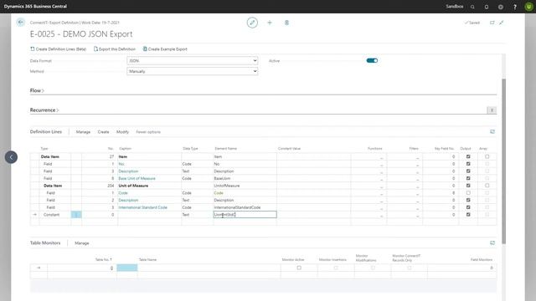Viewport: 536px width, 301px height.
Task: Check Monitor Active in Table Monitors
Action: point(299,268)
